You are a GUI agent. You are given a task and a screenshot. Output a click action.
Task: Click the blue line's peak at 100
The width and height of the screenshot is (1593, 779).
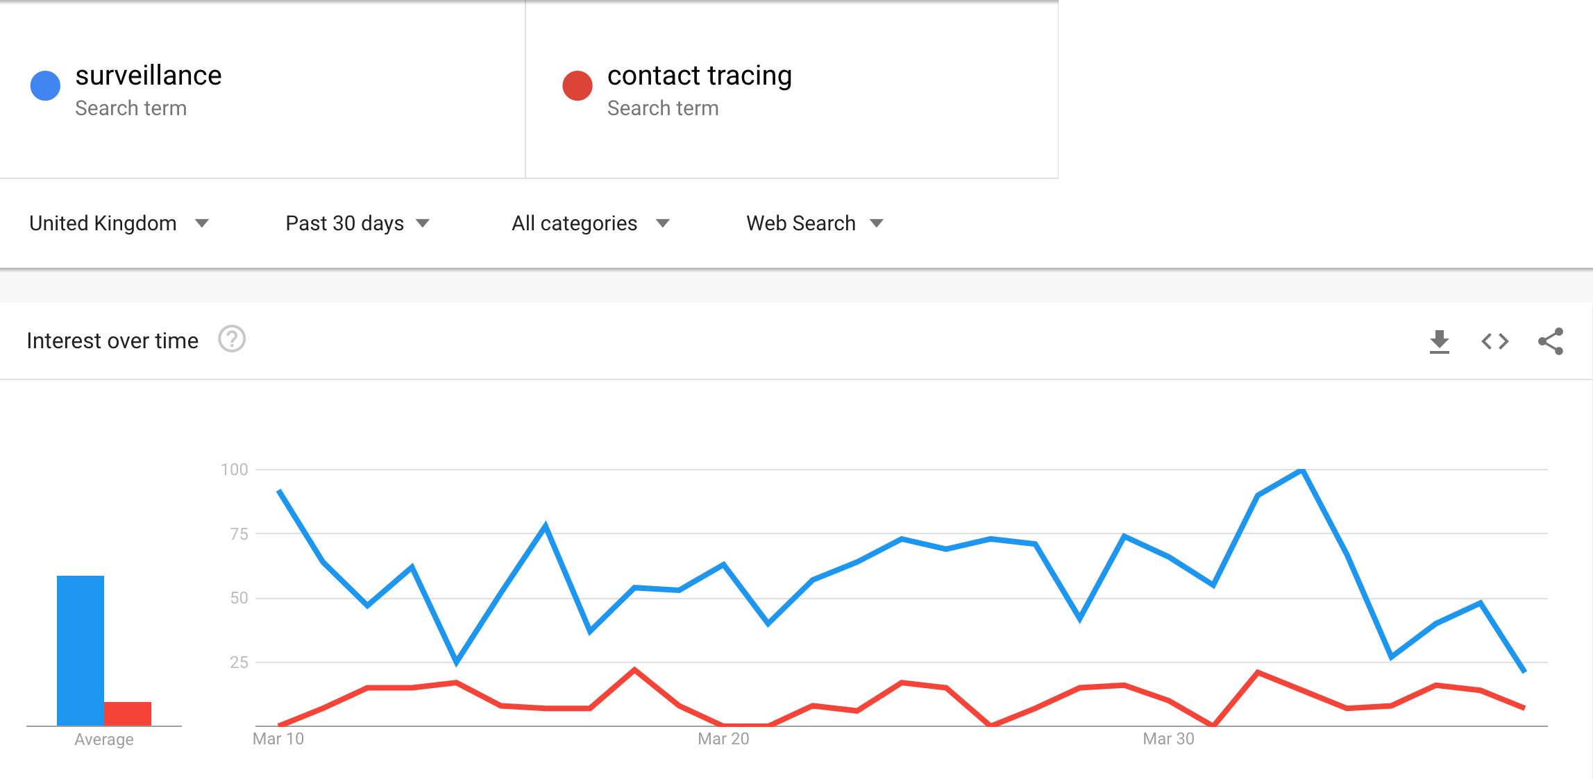1302,471
